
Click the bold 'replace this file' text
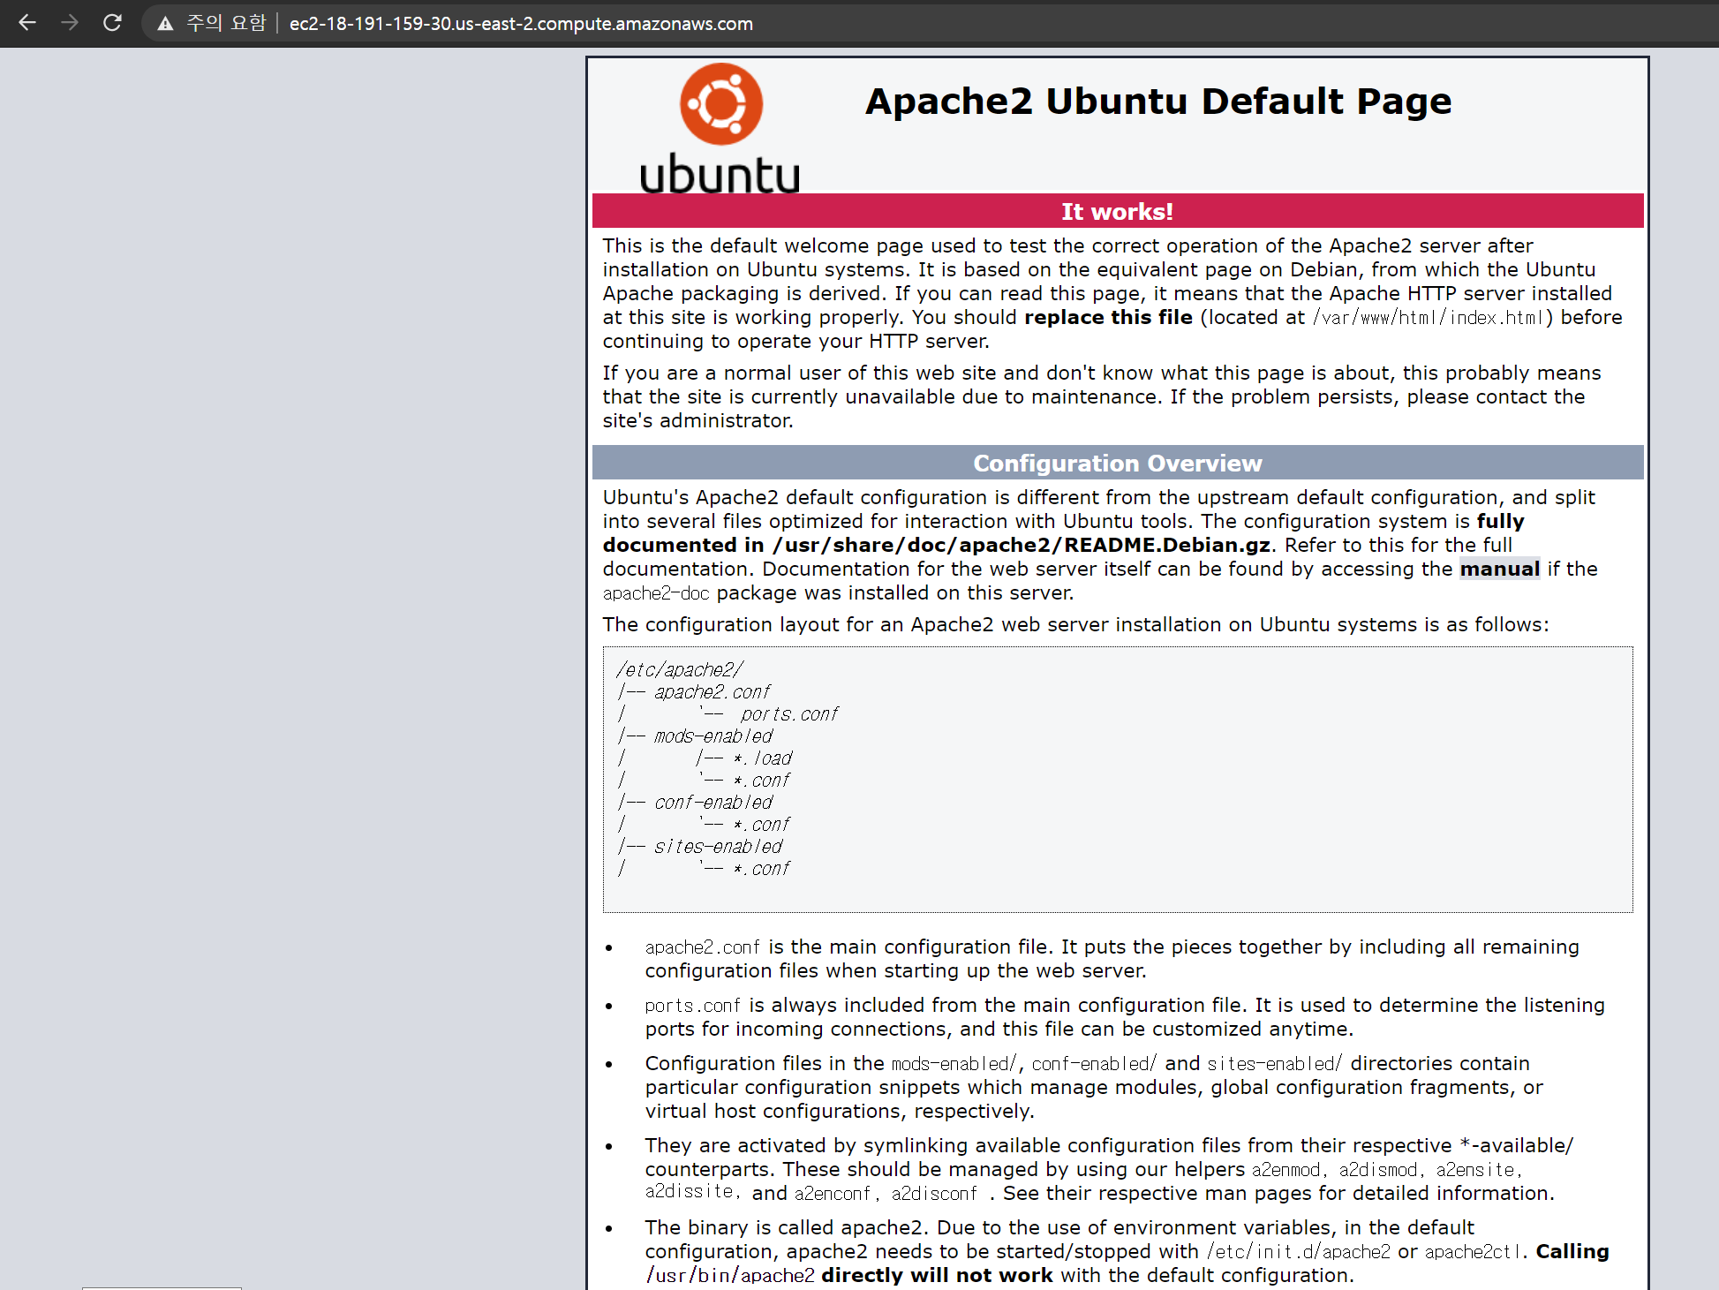coord(1108,317)
